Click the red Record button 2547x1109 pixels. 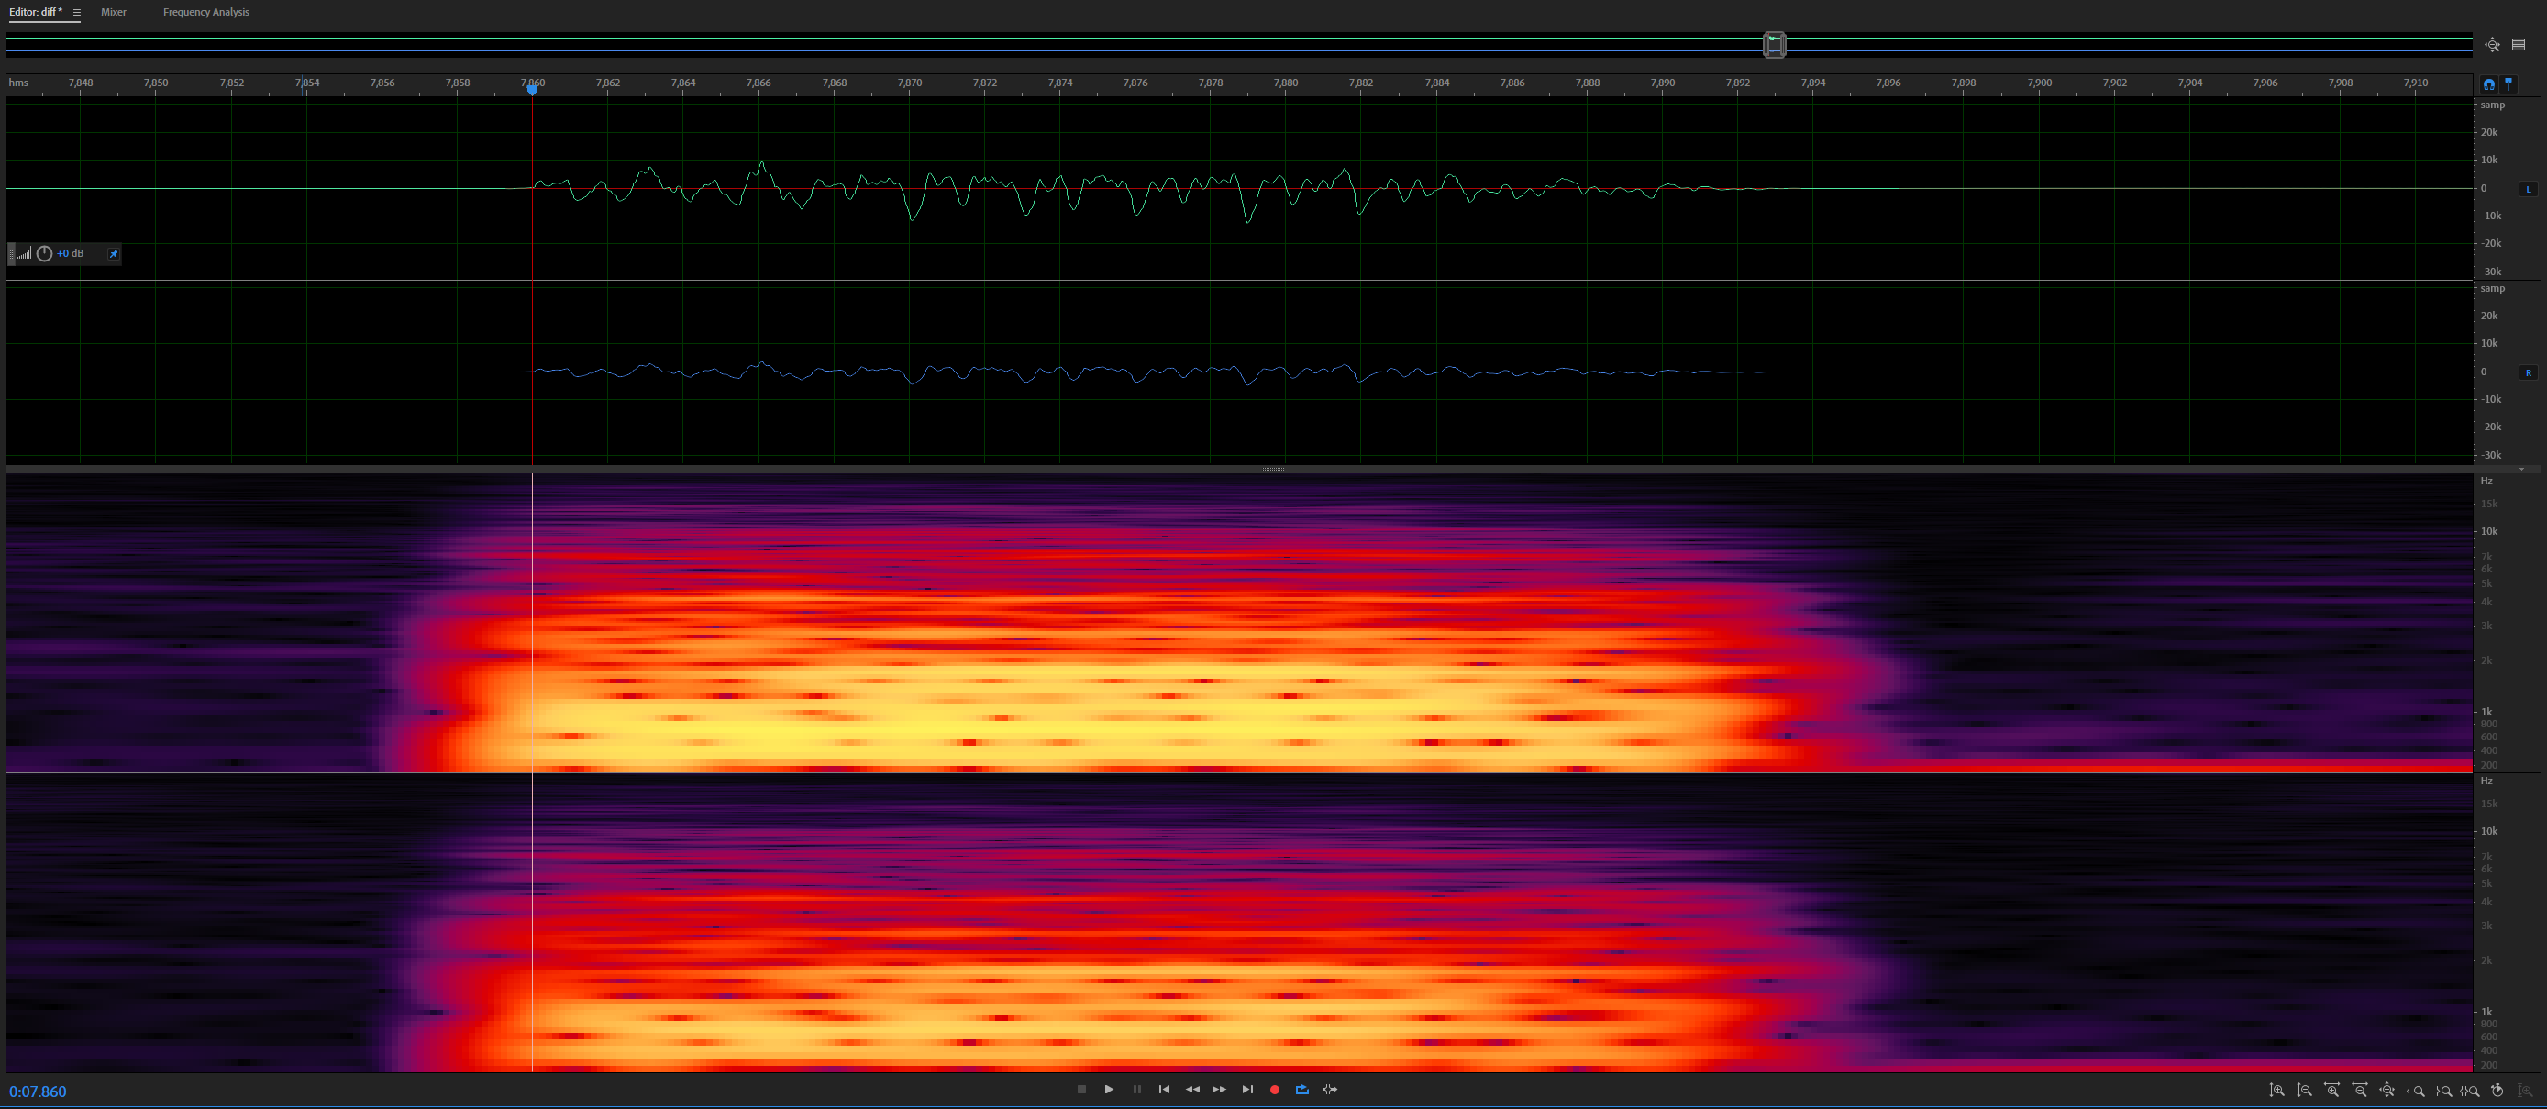[x=1275, y=1089]
